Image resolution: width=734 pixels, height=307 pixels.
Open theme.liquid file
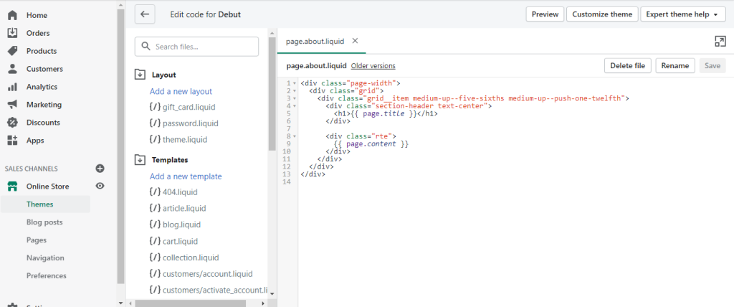tap(184, 139)
